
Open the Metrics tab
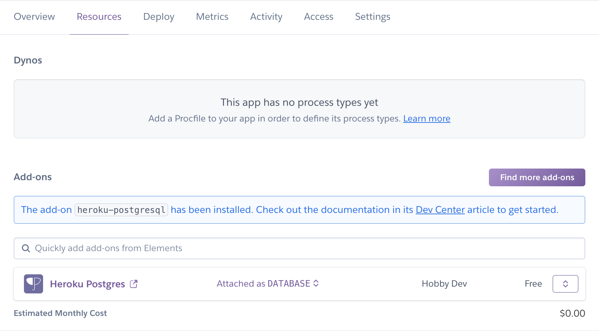point(212,17)
